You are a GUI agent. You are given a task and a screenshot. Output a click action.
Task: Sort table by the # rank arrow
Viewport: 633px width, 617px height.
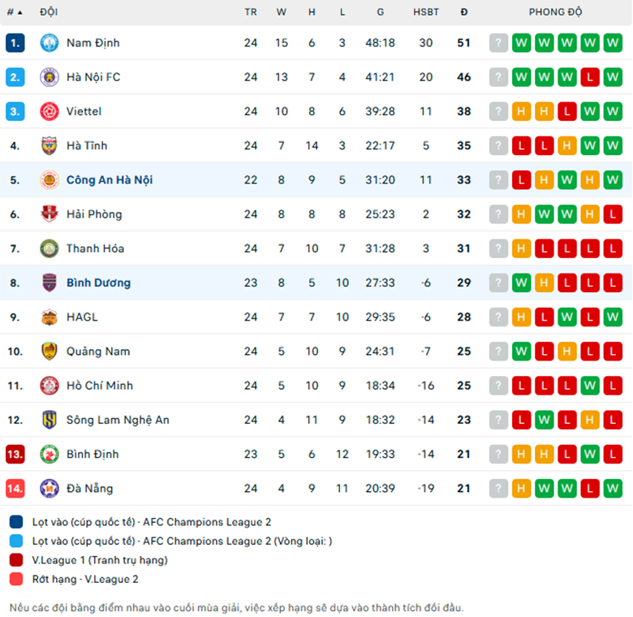15,12
